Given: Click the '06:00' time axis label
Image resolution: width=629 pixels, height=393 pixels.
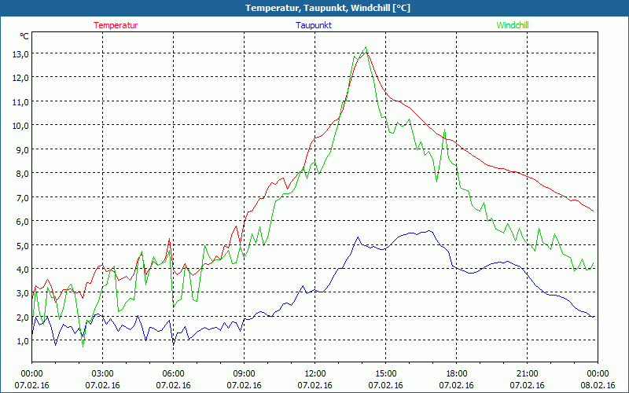Looking at the screenshot, I should 173,373.
